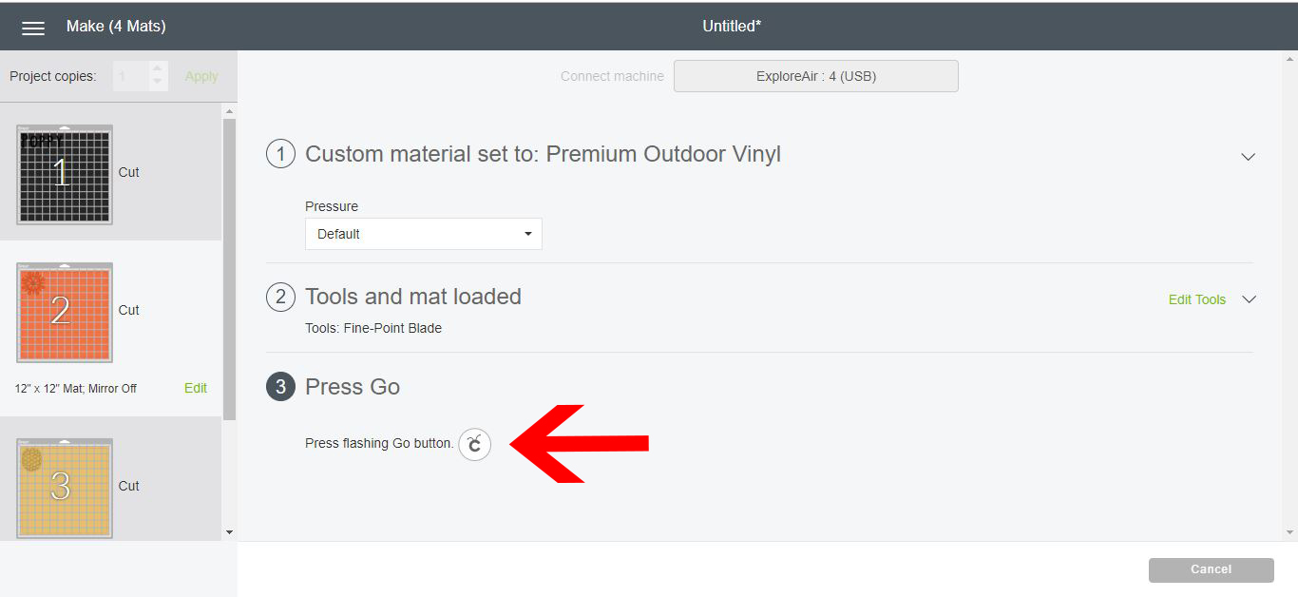Viewport: 1298px width, 597px height.
Task: Open the Pressure dropdown
Action: coord(423,234)
